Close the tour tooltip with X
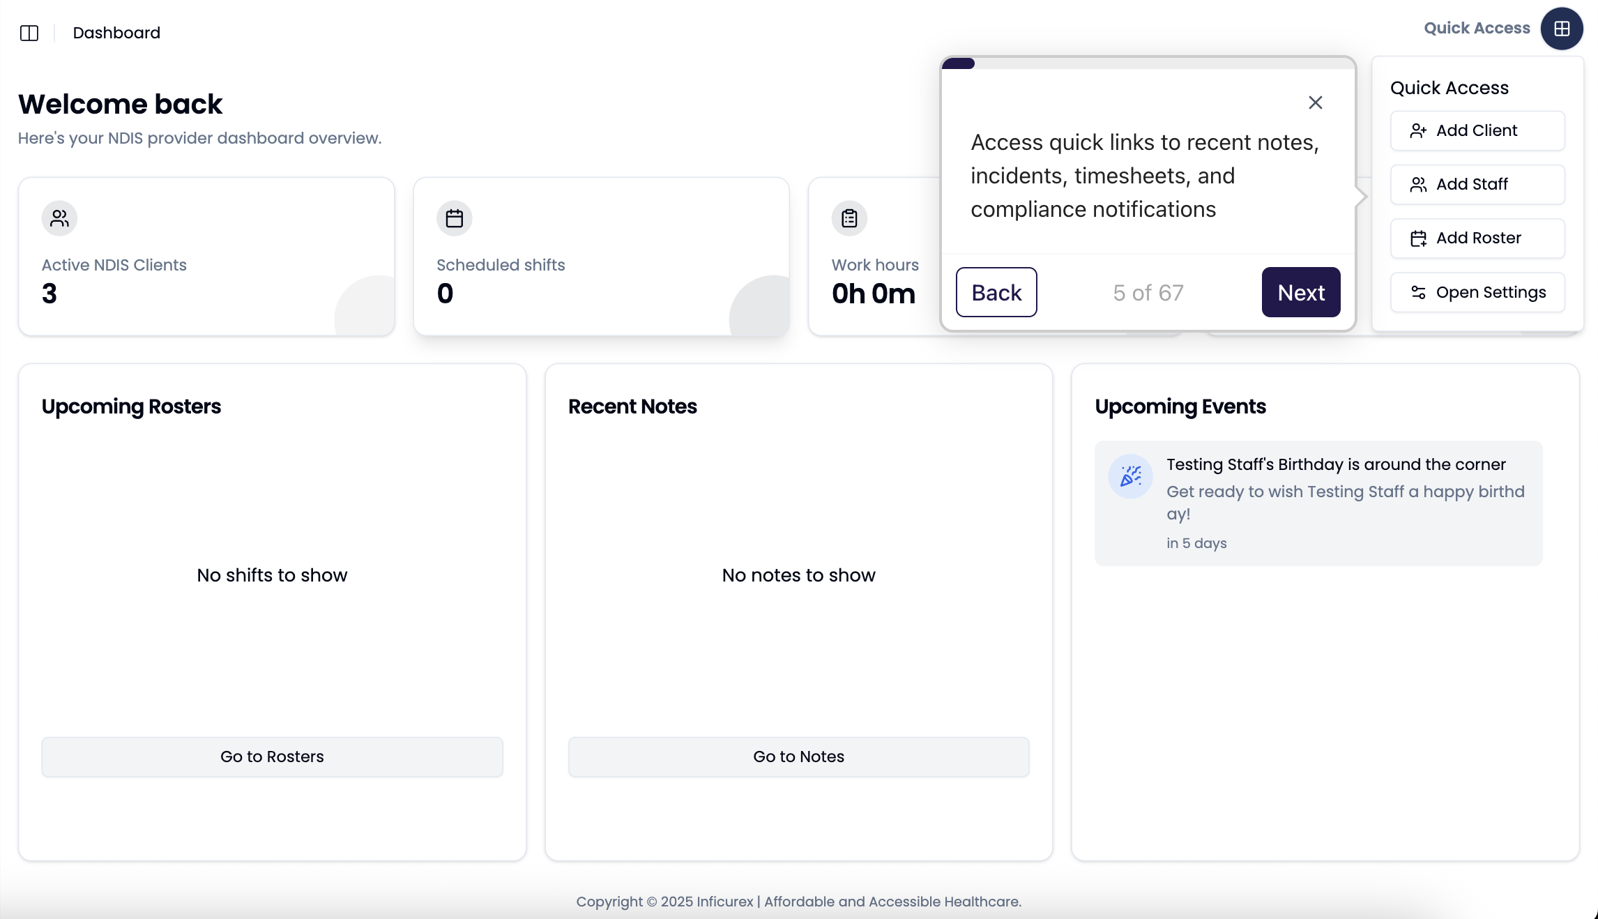 click(1315, 103)
